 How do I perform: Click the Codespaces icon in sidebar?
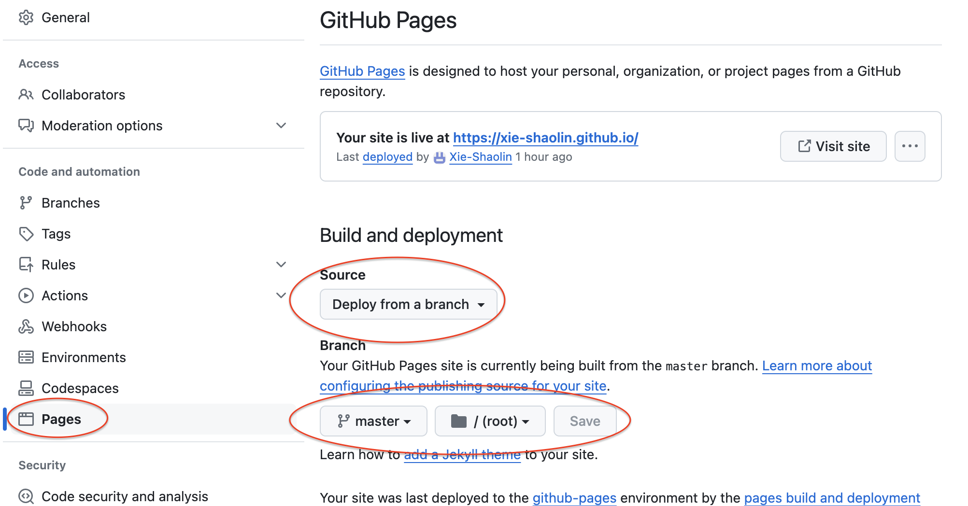click(x=26, y=388)
